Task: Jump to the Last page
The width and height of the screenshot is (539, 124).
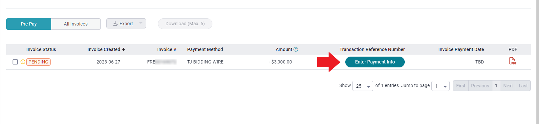Action: point(523,86)
